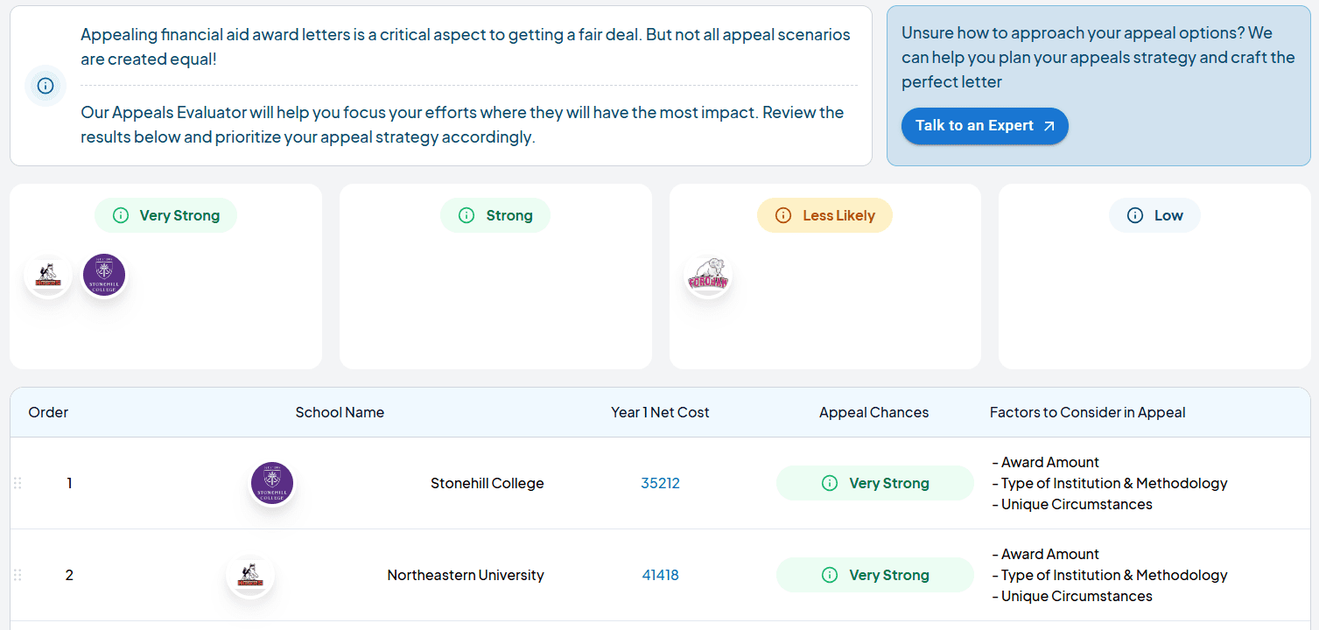
Task: Click the Northeastern logo in table row 2
Action: 250,576
